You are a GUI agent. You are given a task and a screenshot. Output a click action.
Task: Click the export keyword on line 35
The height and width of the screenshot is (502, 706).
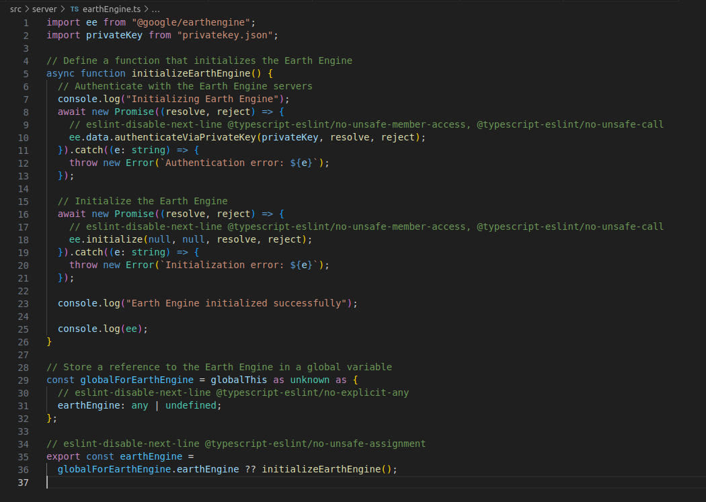(x=63, y=456)
